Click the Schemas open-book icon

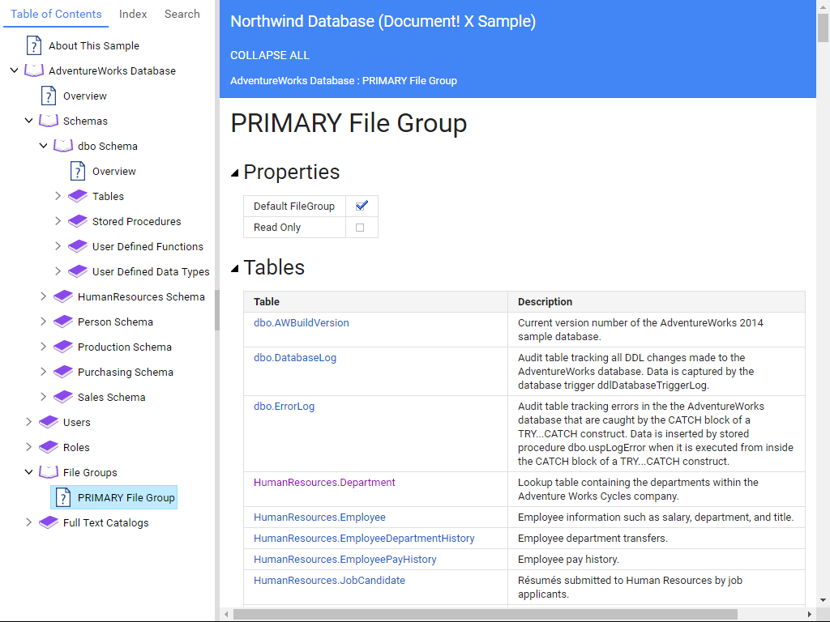pos(48,121)
